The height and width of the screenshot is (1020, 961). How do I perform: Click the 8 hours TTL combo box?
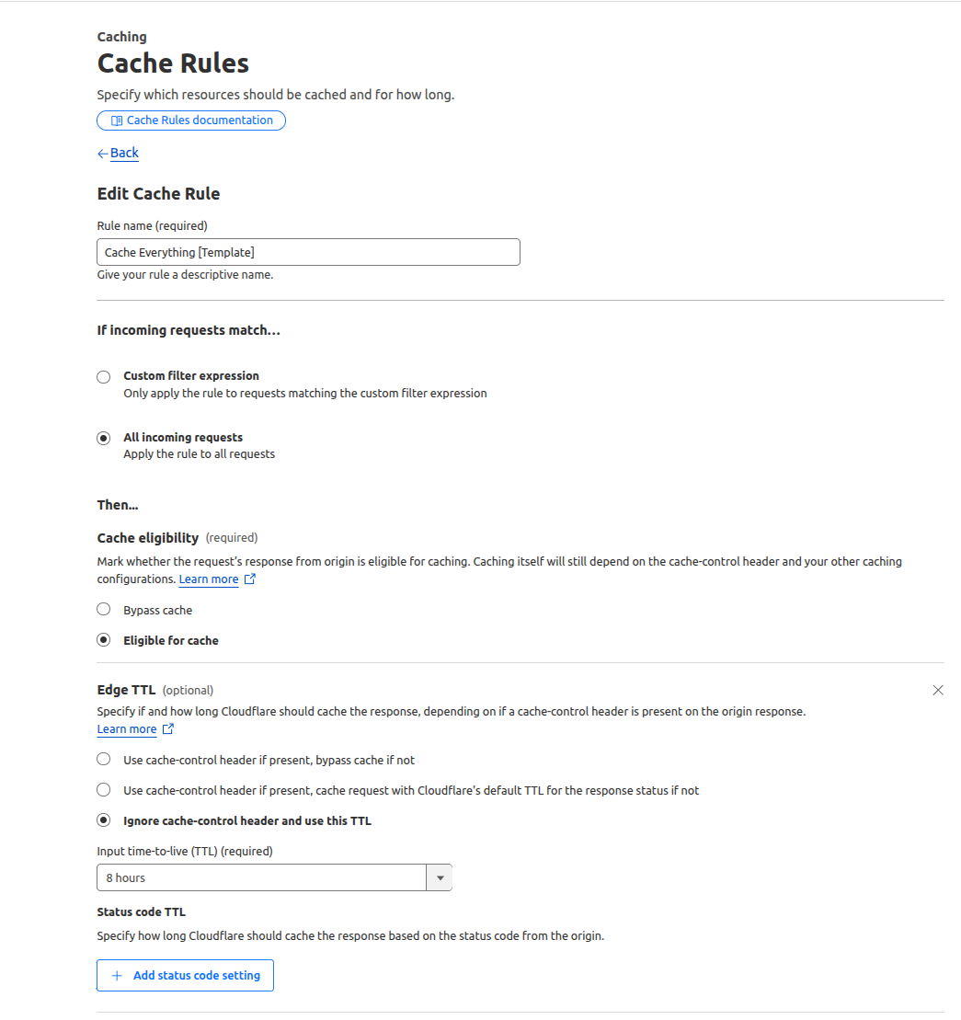261,878
